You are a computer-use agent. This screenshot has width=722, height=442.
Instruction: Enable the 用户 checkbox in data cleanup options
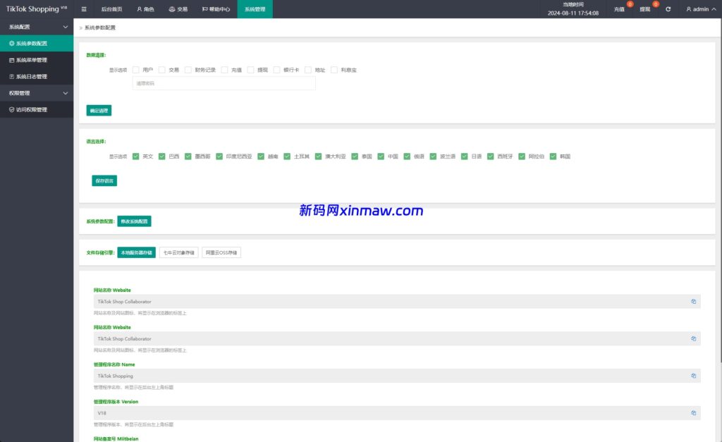pos(135,70)
